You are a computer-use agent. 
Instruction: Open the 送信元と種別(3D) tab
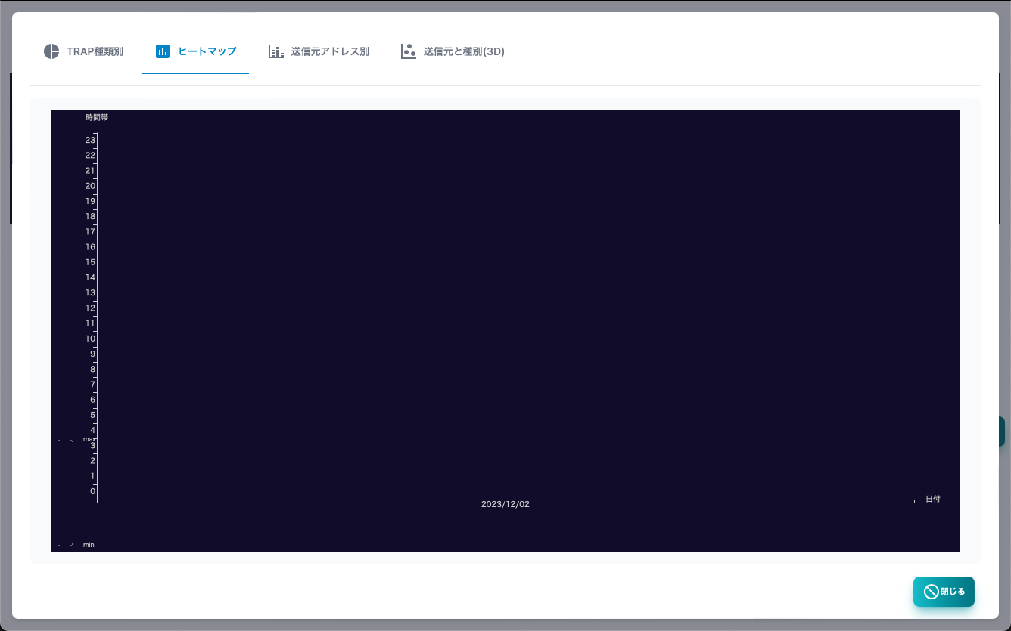click(453, 51)
